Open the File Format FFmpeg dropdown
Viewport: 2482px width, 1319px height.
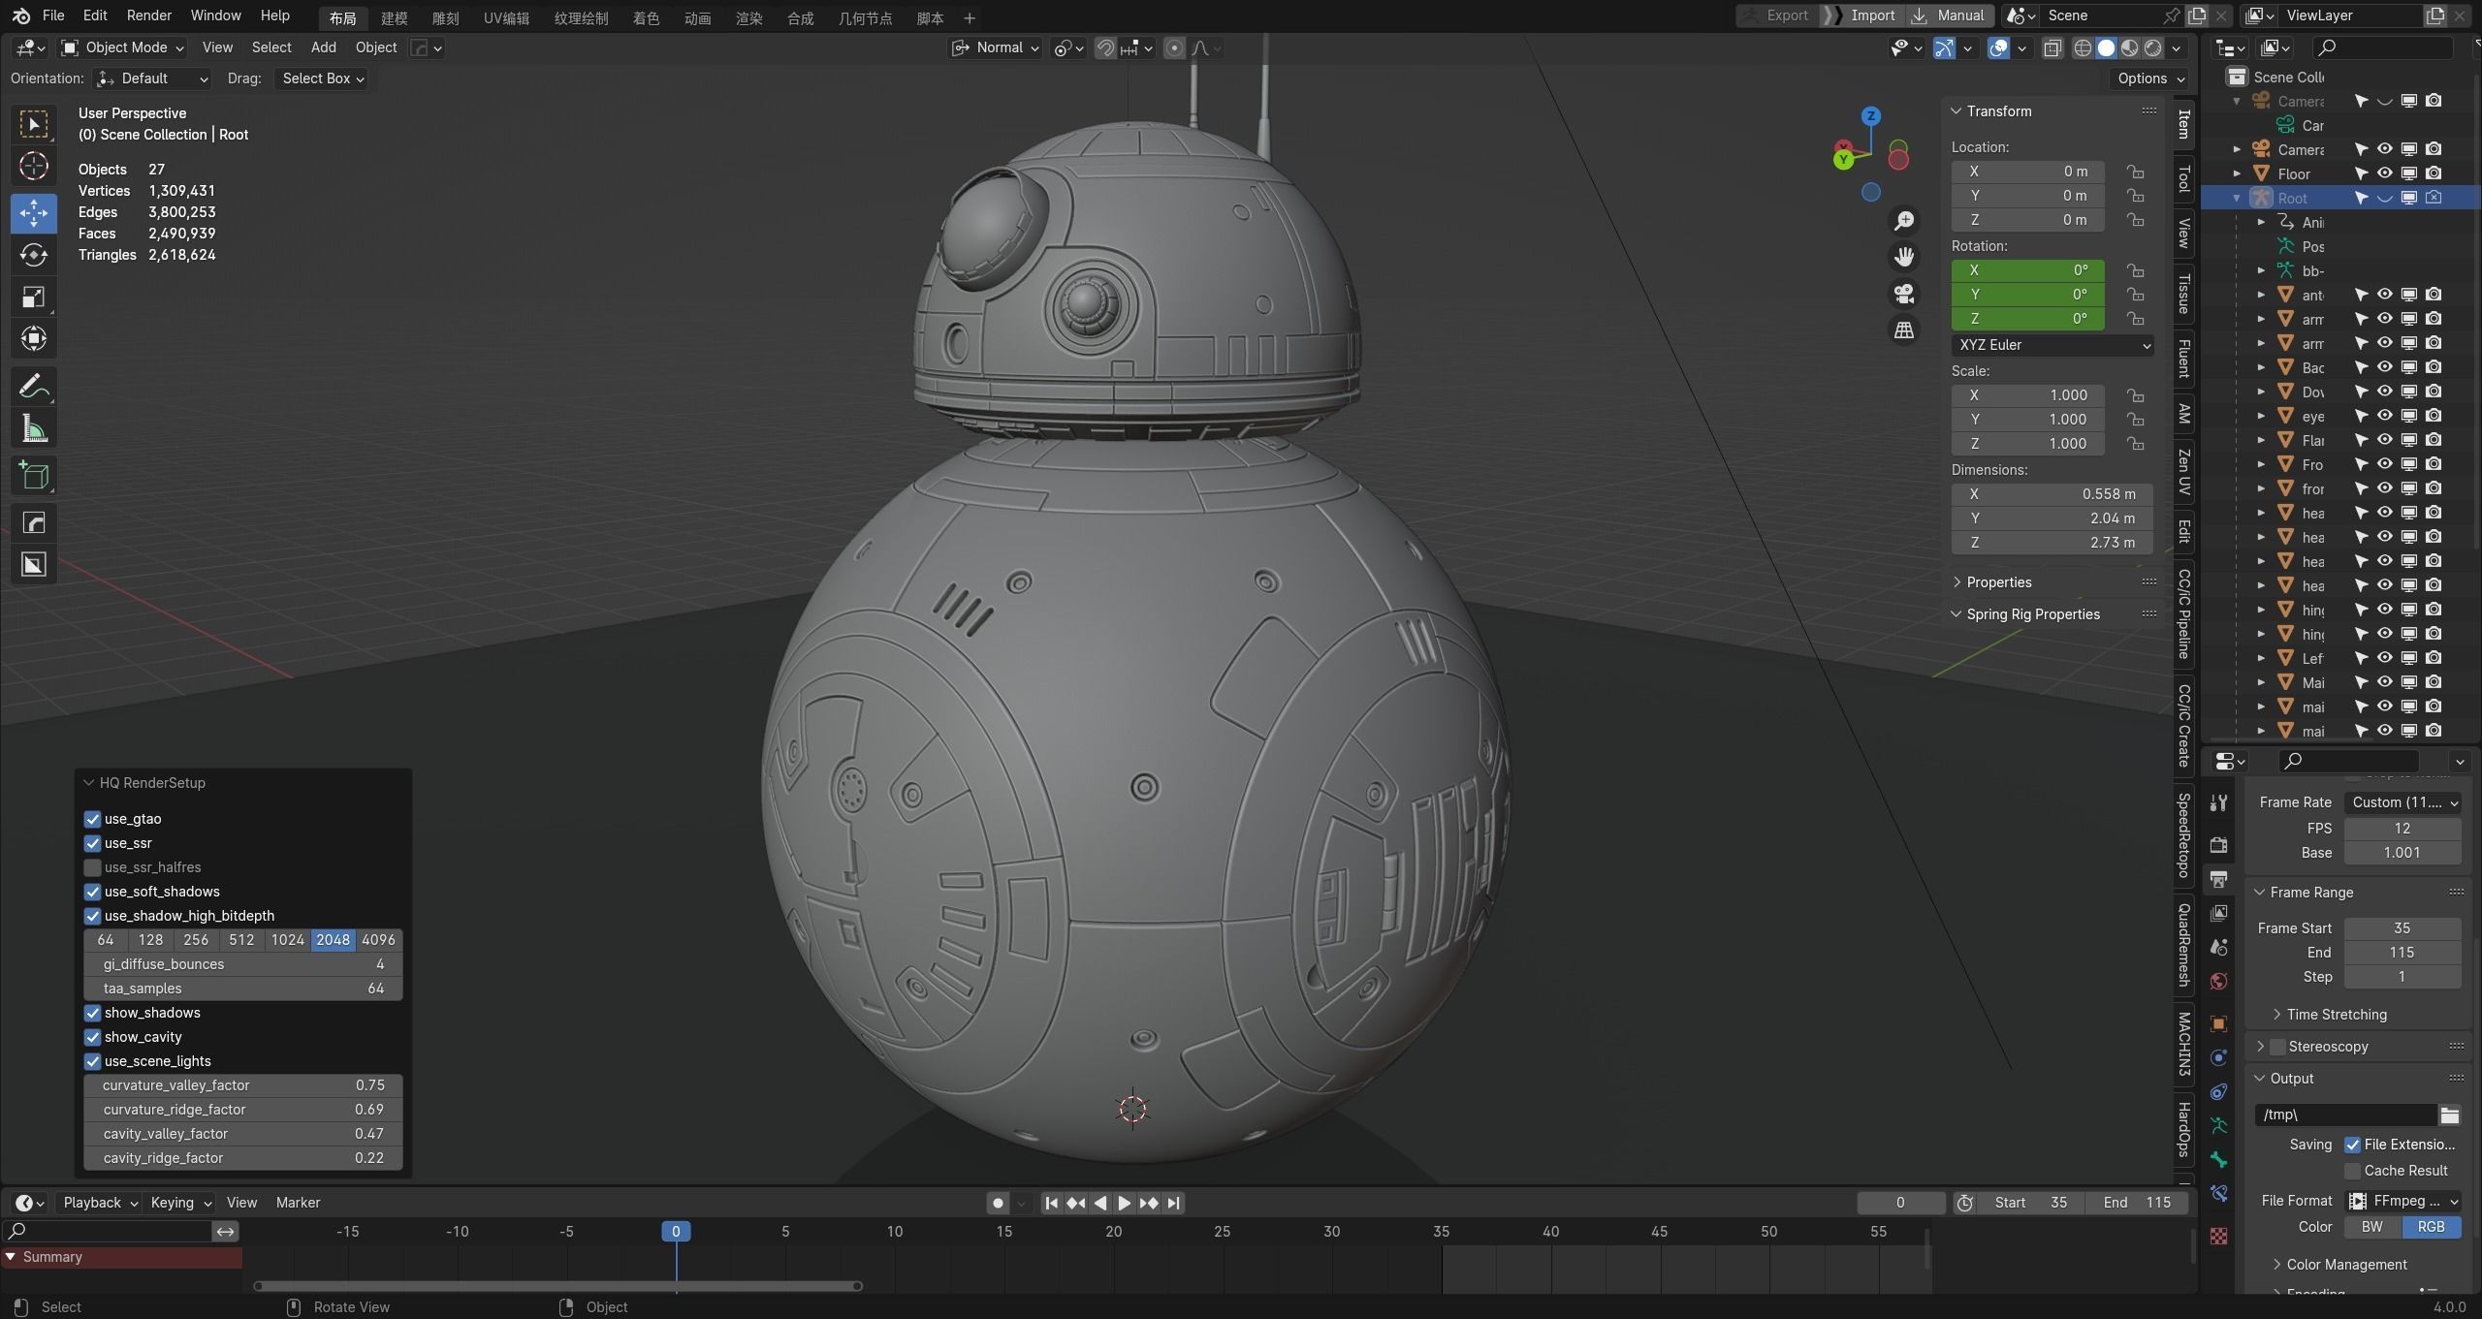2402,1201
